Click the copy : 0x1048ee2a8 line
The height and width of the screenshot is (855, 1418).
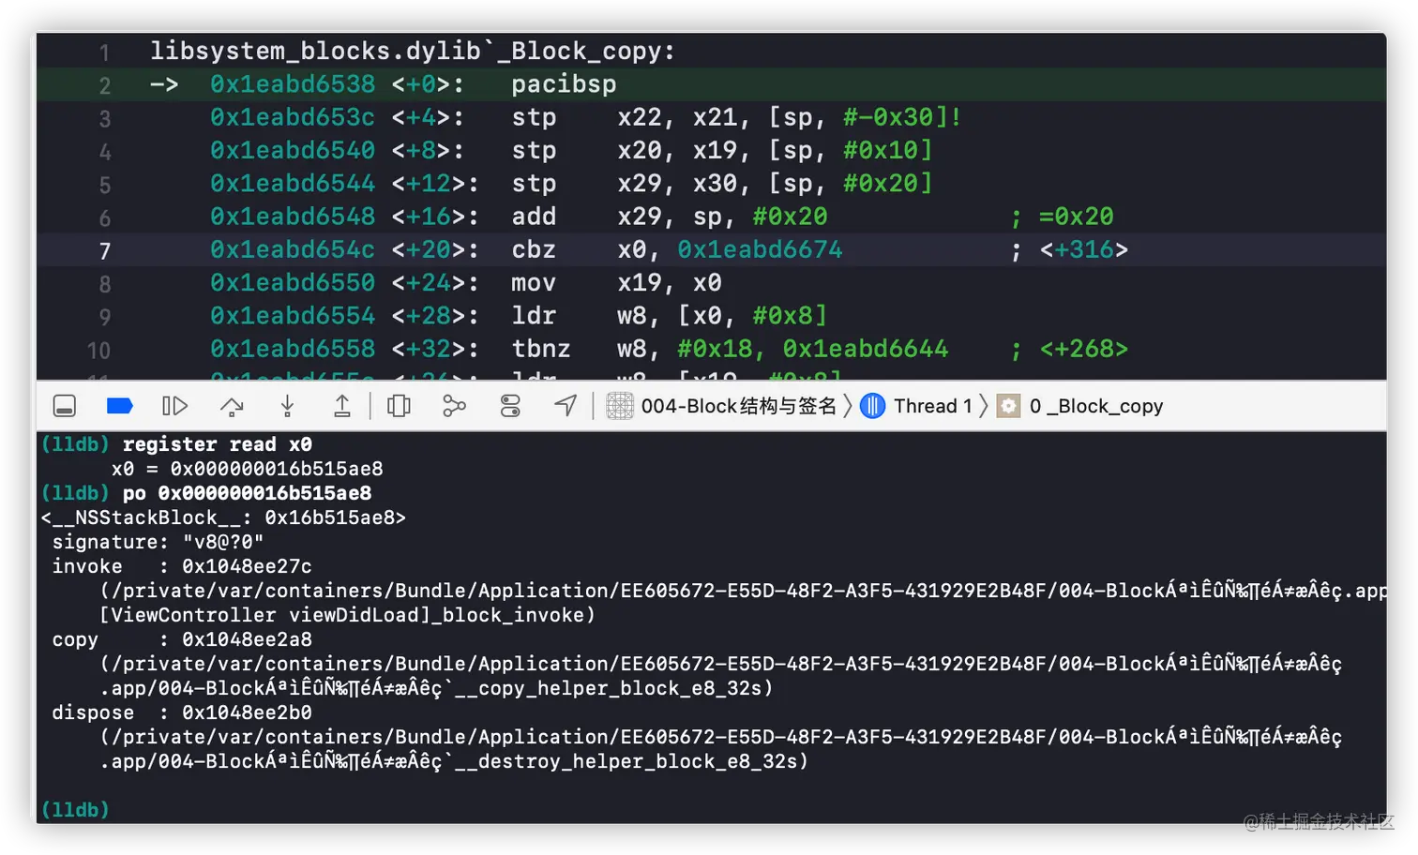coord(182,639)
